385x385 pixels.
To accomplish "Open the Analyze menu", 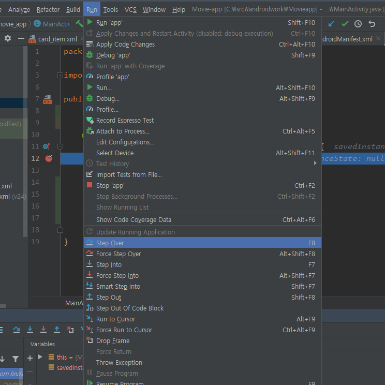I will pos(19,10).
